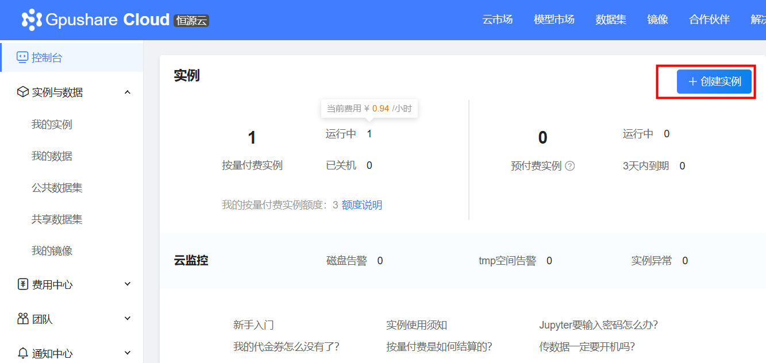Image resolution: width=766 pixels, height=363 pixels.
Task: Click the 控制台 console icon in the sidebar
Action: pos(22,57)
